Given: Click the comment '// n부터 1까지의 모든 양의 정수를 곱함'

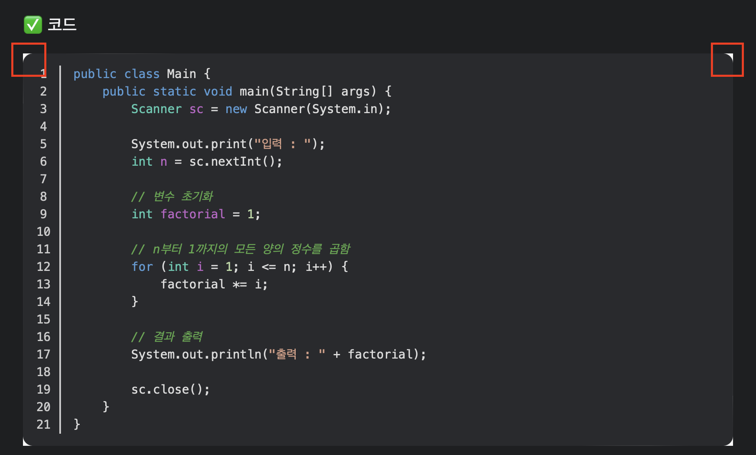Looking at the screenshot, I should coord(241,249).
